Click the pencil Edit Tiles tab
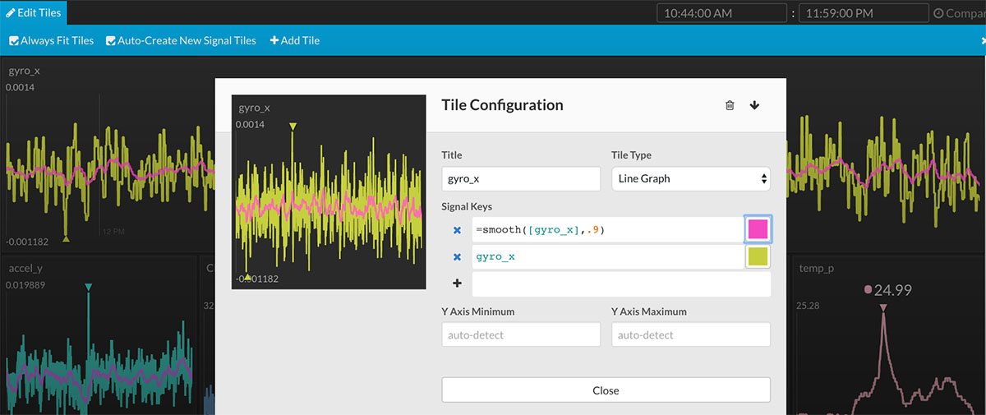 34,12
